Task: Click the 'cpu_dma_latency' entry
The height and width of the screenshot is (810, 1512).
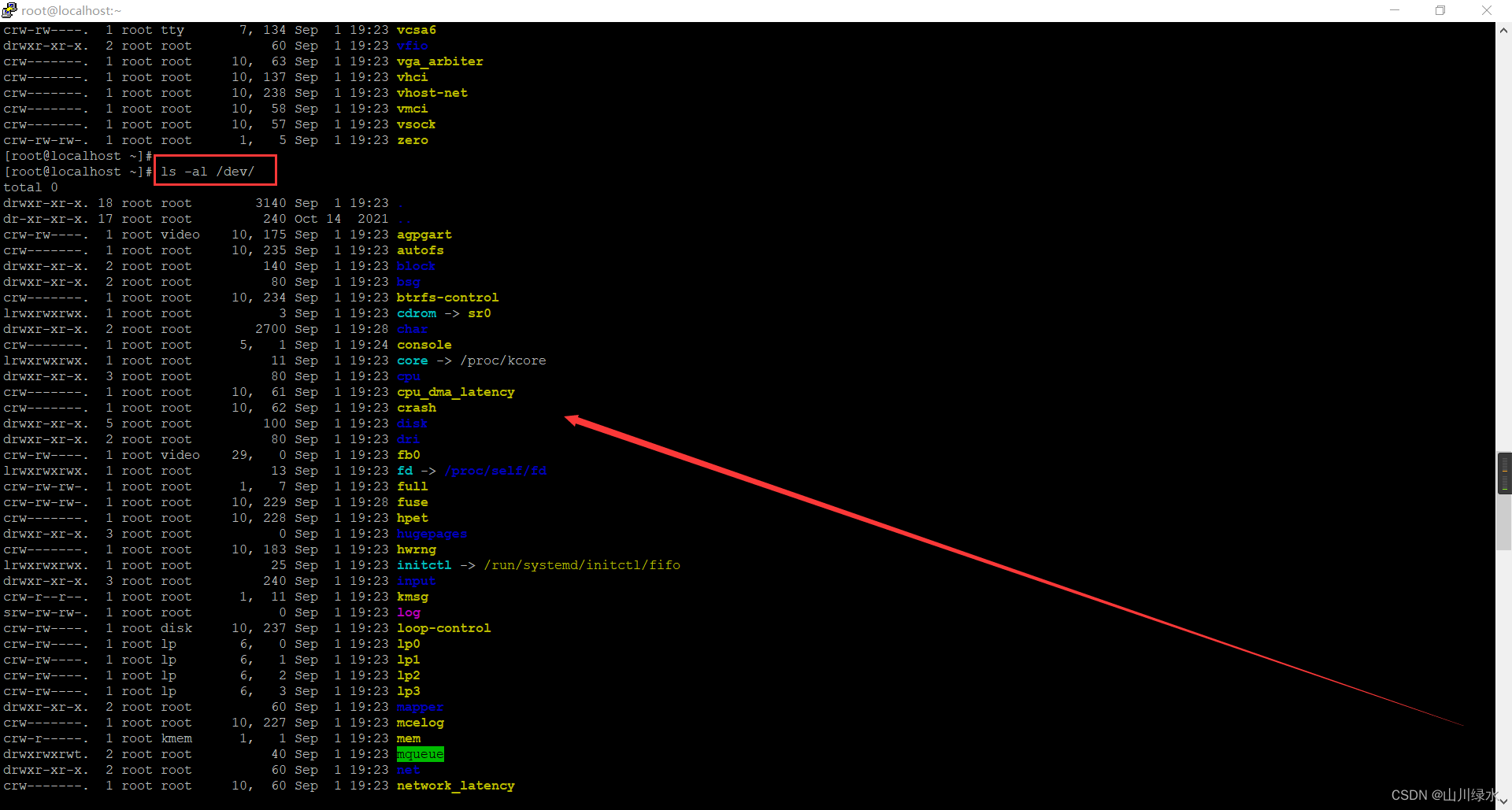Action: [x=456, y=392]
